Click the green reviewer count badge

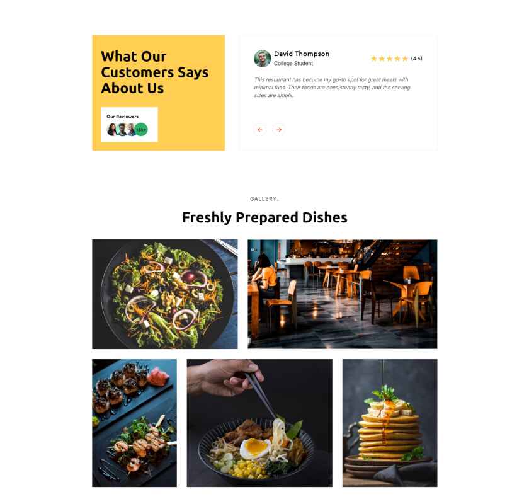pos(141,130)
